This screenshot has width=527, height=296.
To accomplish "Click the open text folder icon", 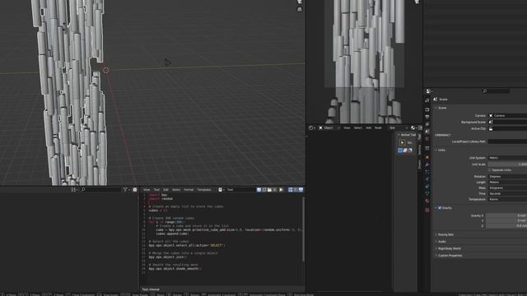I will coord(269,190).
